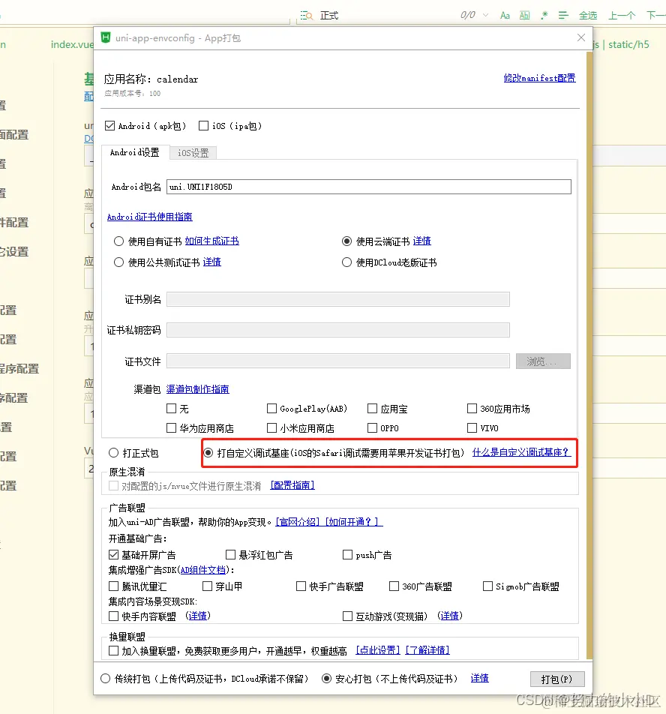666x714 pixels.
Task: Check 对配置的js/nvue文件进行原生混淆 checkbox
Action: [x=114, y=486]
